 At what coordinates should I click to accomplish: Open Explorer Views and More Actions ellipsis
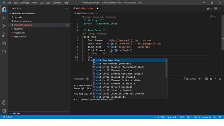click(66, 8)
